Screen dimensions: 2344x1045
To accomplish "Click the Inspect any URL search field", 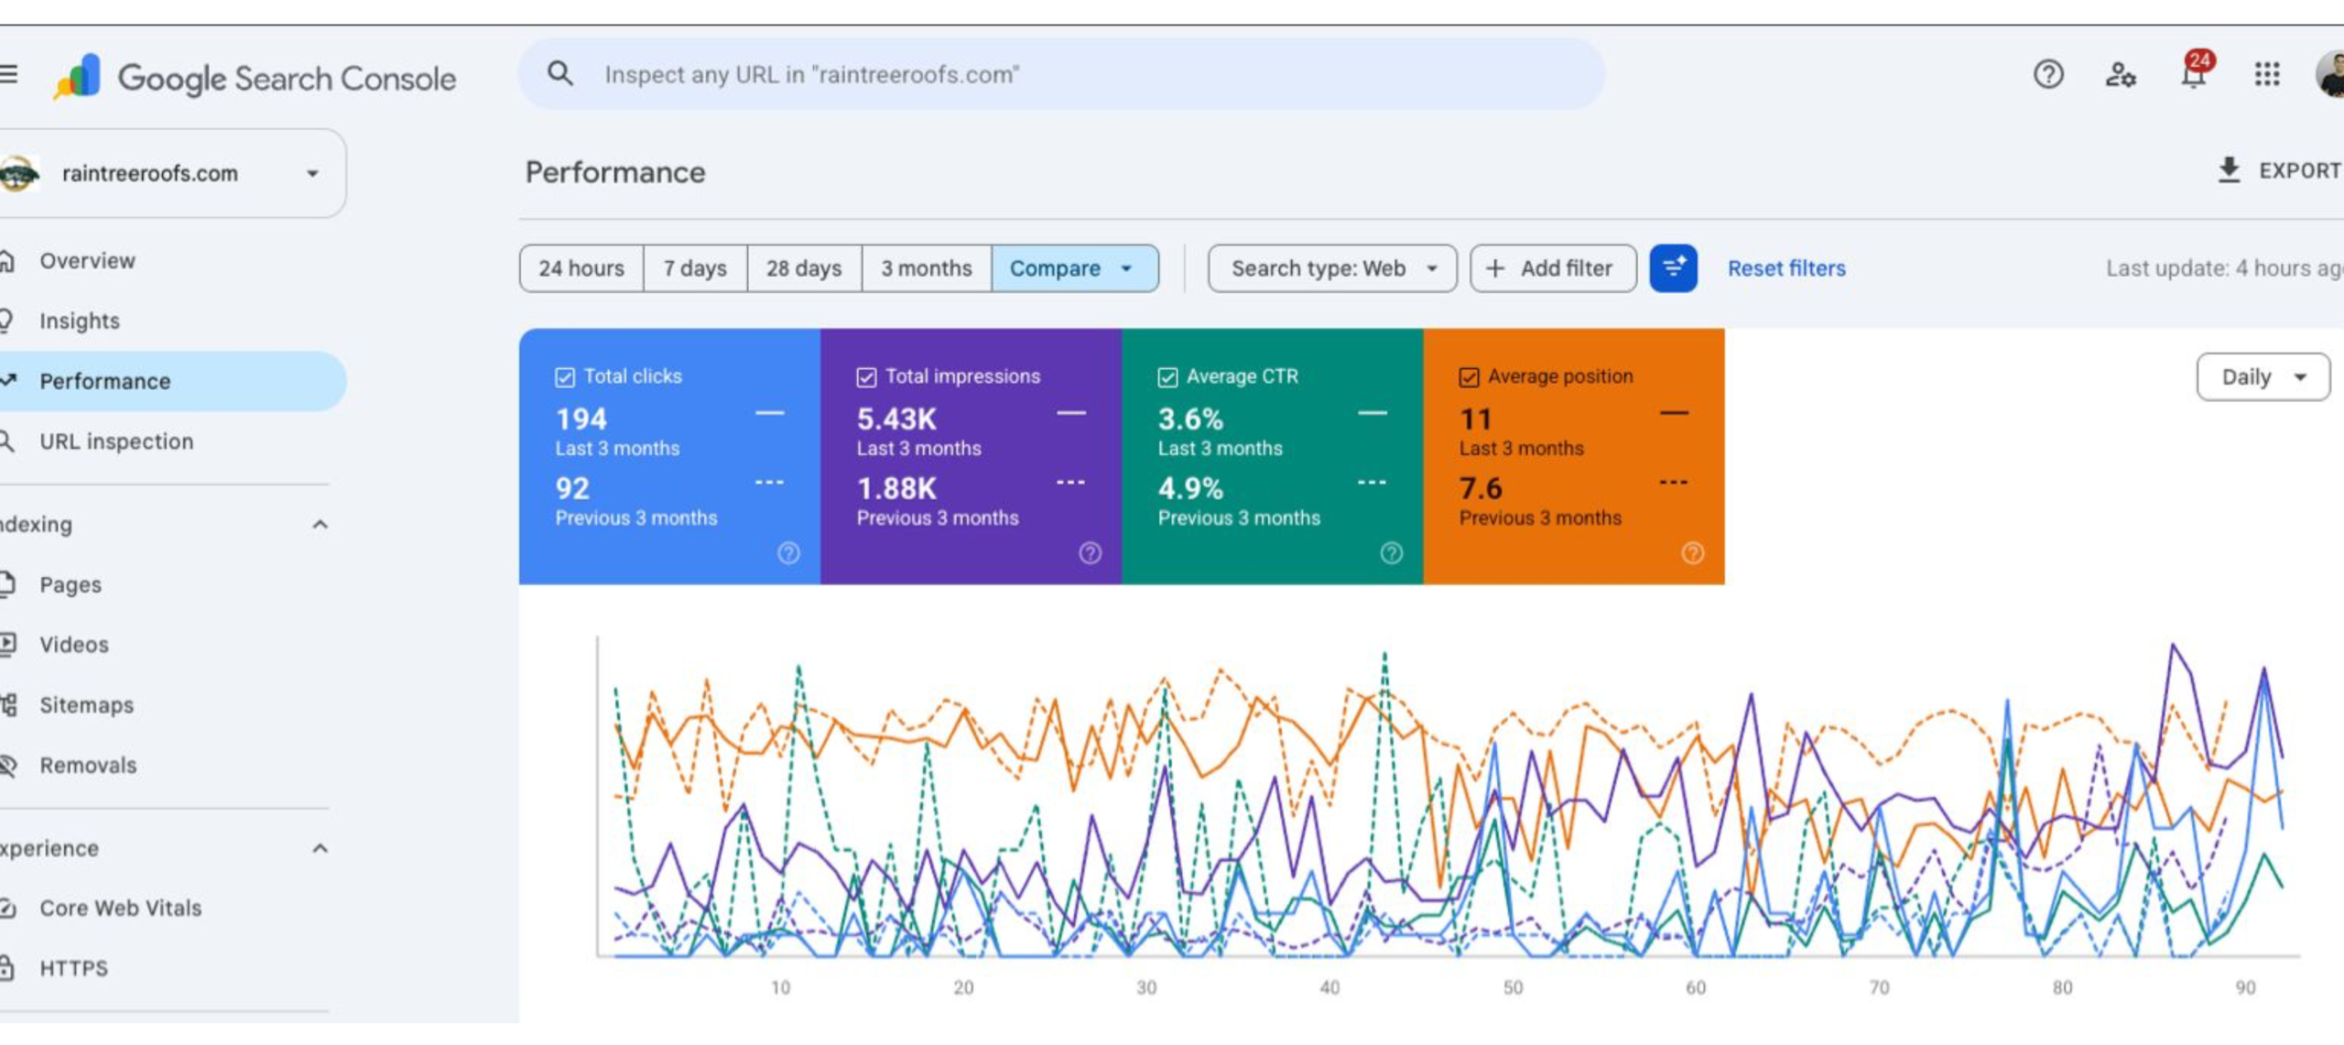I will pos(1061,74).
